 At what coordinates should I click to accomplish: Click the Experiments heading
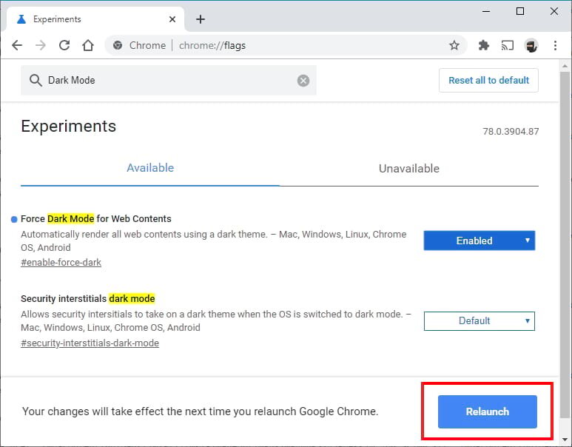[x=69, y=127]
